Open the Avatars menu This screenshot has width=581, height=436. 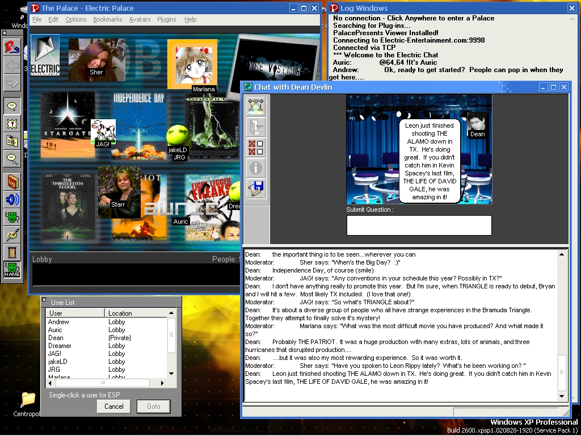click(x=140, y=19)
